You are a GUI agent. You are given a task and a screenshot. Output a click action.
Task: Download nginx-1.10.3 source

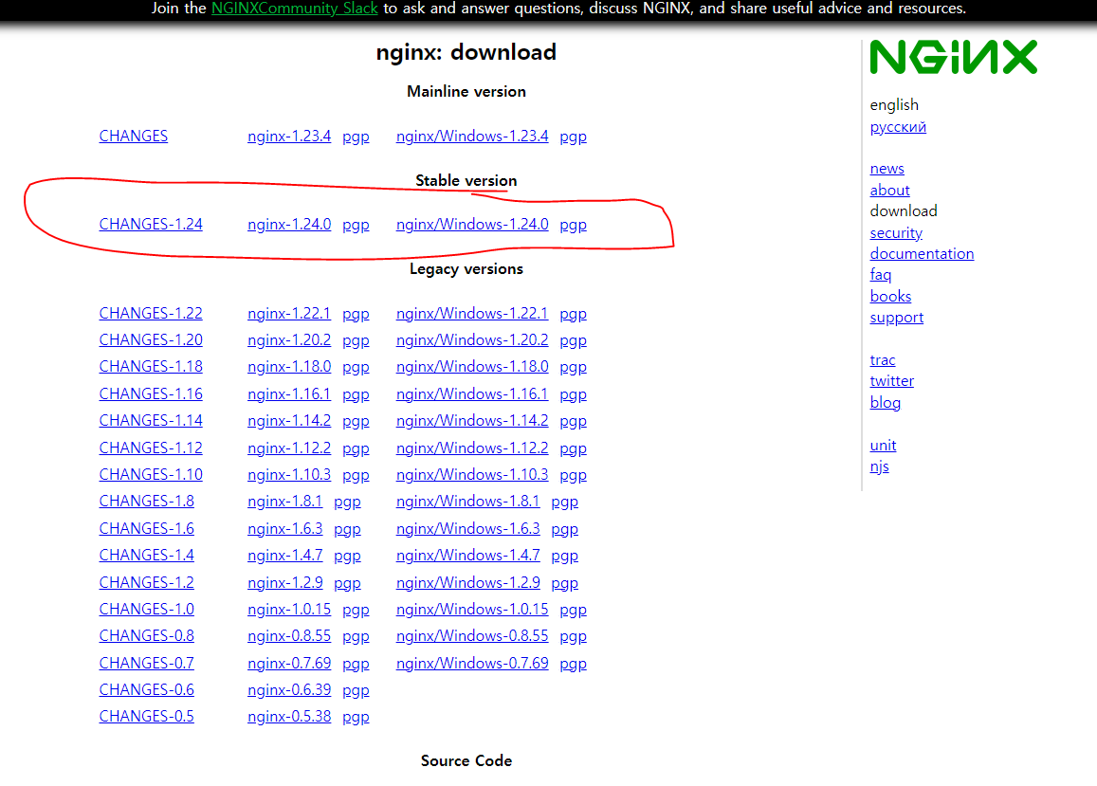coord(289,474)
